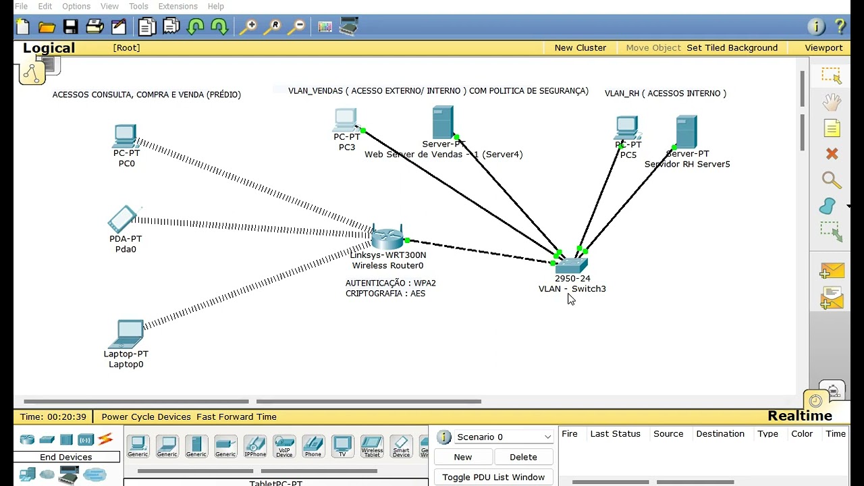This screenshot has width=864, height=486.
Task: Open a file using the folder icon
Action: click(47, 27)
